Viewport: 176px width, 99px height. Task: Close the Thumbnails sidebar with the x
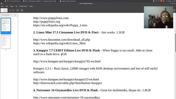[15, 15]
